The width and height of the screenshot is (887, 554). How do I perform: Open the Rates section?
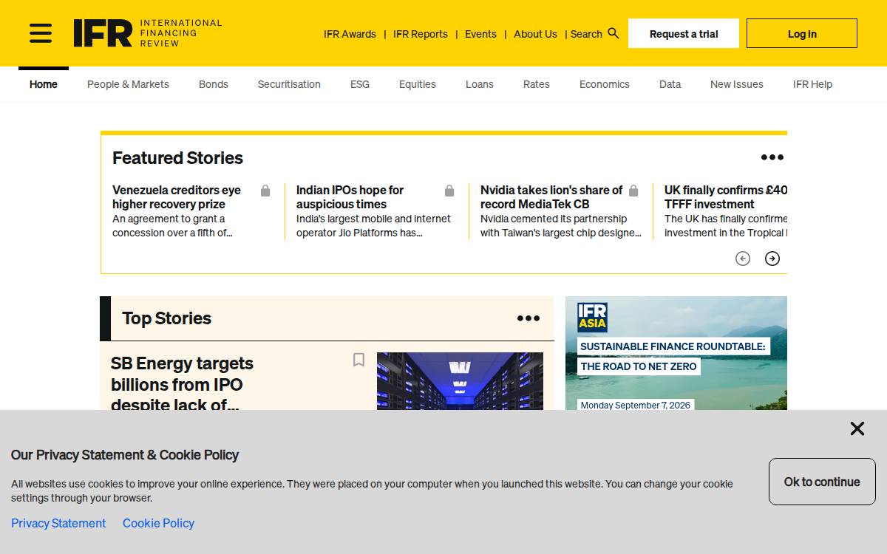(x=537, y=84)
